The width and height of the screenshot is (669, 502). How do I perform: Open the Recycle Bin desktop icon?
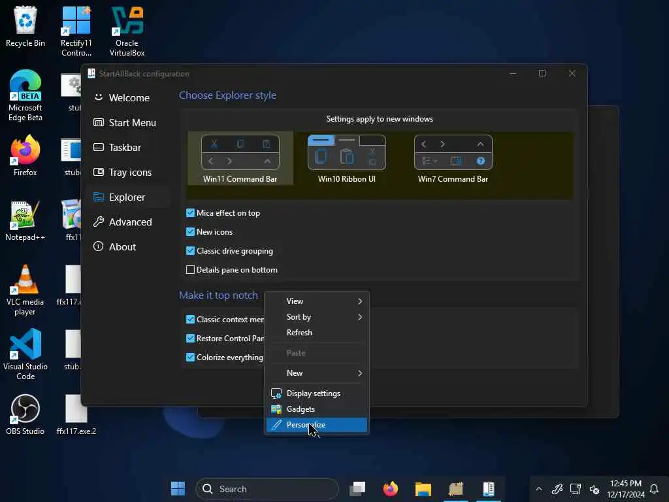(25, 26)
